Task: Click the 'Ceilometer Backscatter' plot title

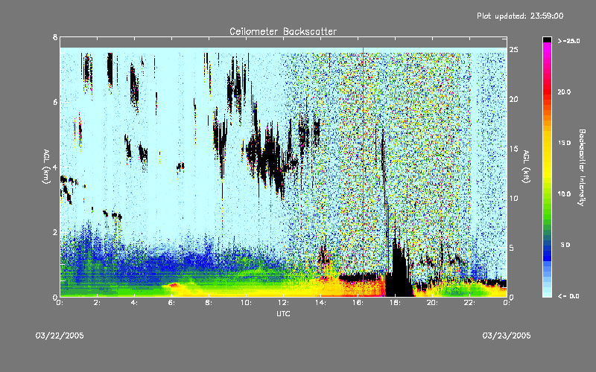Action: [x=283, y=31]
